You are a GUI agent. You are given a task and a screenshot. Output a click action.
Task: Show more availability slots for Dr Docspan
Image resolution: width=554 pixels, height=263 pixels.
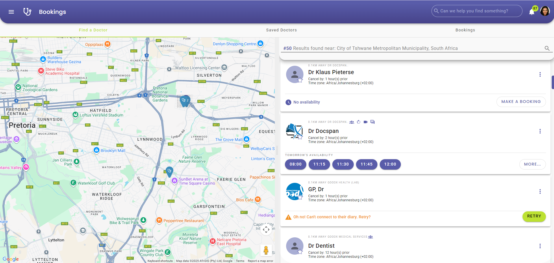point(533,164)
